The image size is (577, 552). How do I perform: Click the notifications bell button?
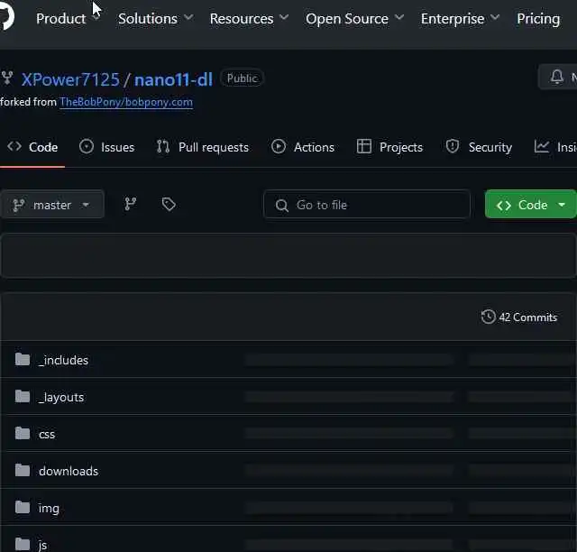(x=557, y=77)
